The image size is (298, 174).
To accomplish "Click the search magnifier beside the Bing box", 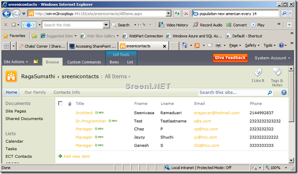I will [x=284, y=13].
